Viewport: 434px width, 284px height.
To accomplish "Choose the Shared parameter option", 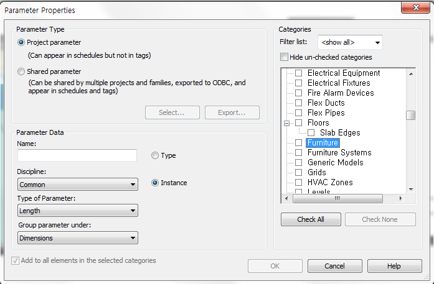I will (22, 71).
